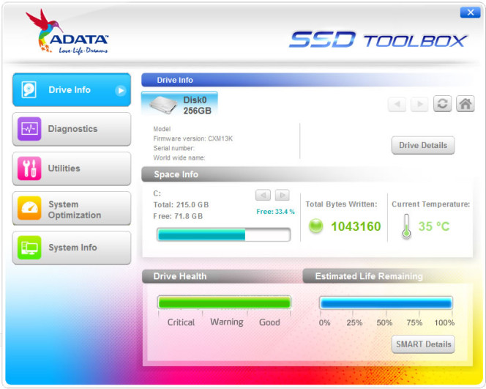Refresh drive information
This screenshot has width=486, height=389.
[442, 103]
